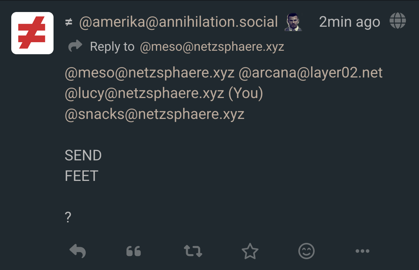Viewport: 419px width, 270px height.
Task: Click the '2min ago' timestamp
Action: [349, 22]
